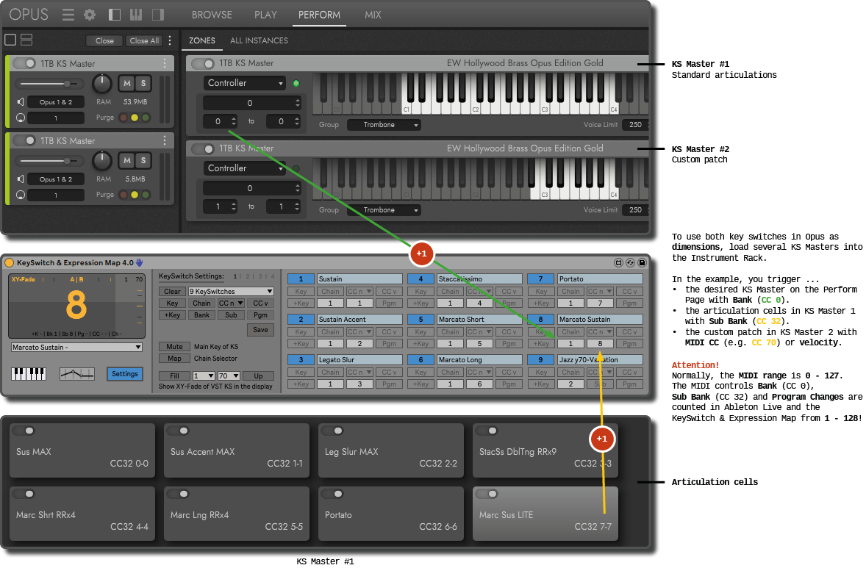
Task: Click red purge indicator in first rack instrument
Action: click(124, 118)
